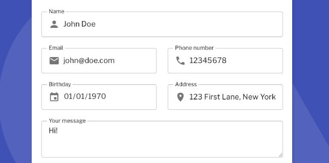Click the phone handset icon
Image resolution: width=329 pixels, height=163 pixels.
(180, 61)
